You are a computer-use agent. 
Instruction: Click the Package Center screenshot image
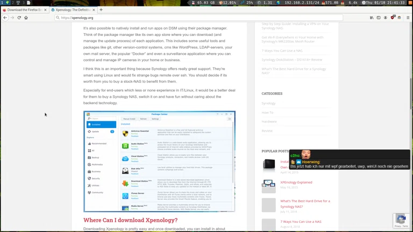tap(159, 161)
